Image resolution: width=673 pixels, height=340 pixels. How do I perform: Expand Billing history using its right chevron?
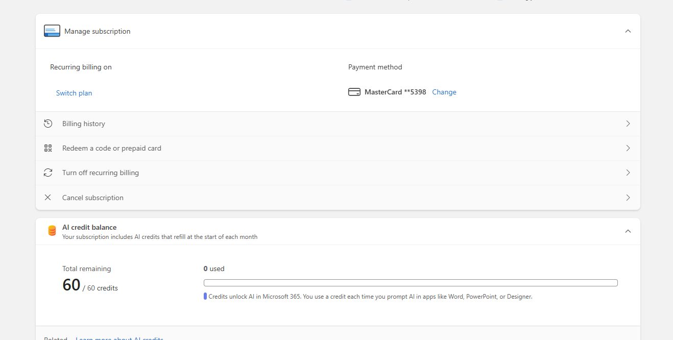point(628,124)
